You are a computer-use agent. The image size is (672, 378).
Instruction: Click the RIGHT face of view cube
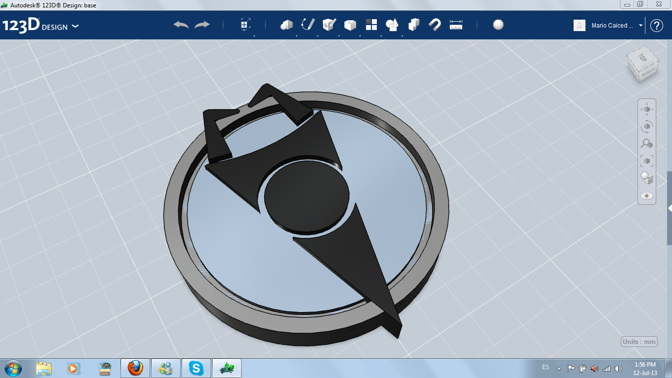pyautogui.click(x=648, y=72)
